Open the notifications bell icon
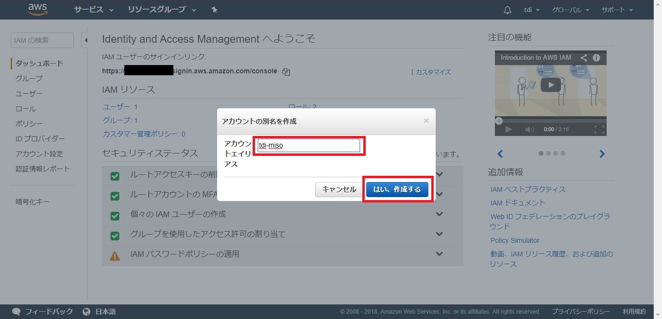The height and width of the screenshot is (319, 662). (508, 10)
